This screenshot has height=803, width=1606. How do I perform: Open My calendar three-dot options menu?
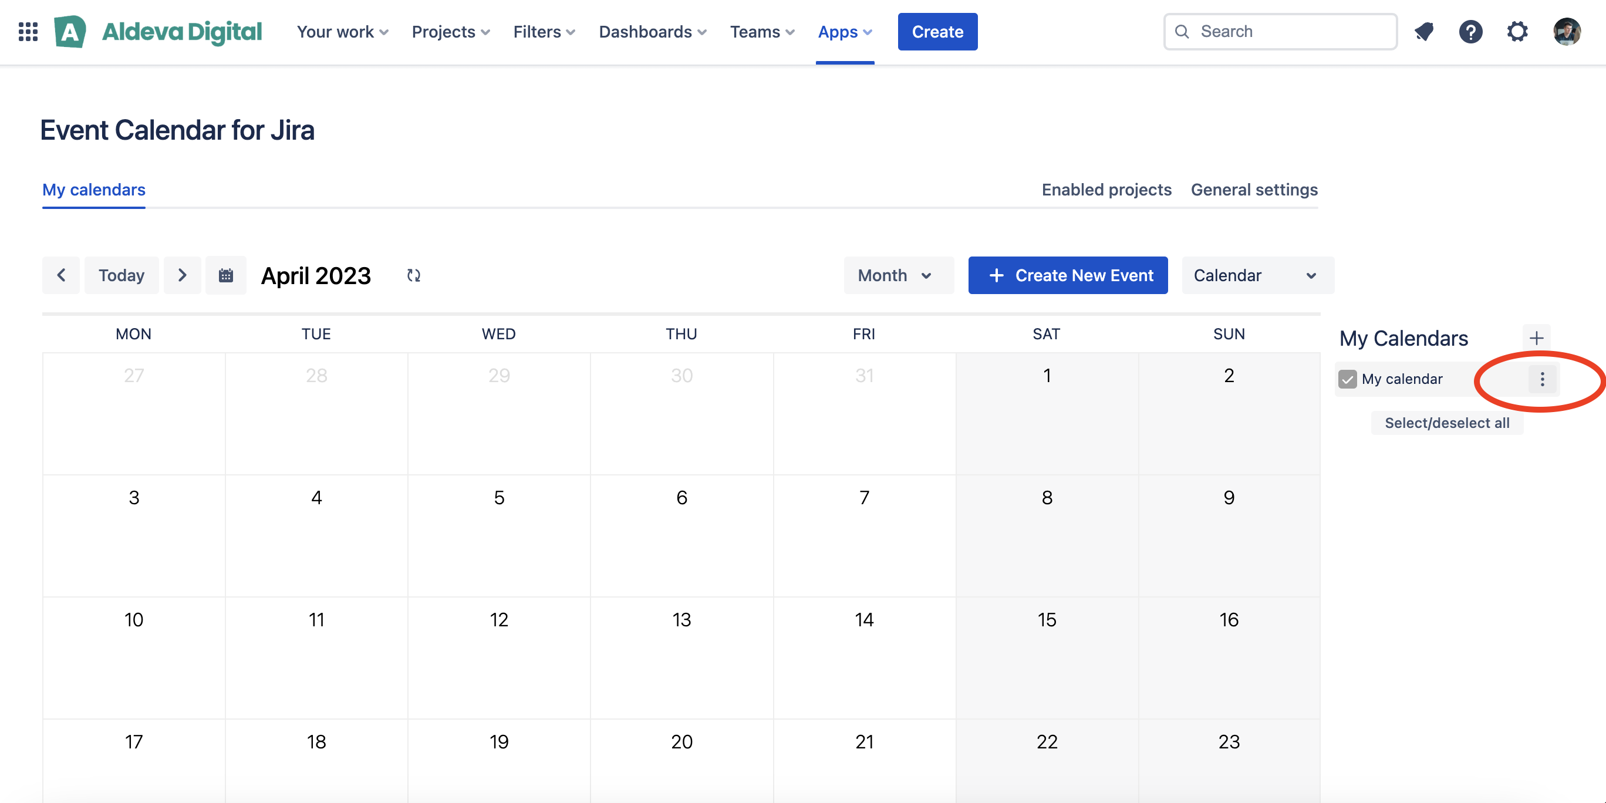coord(1543,379)
